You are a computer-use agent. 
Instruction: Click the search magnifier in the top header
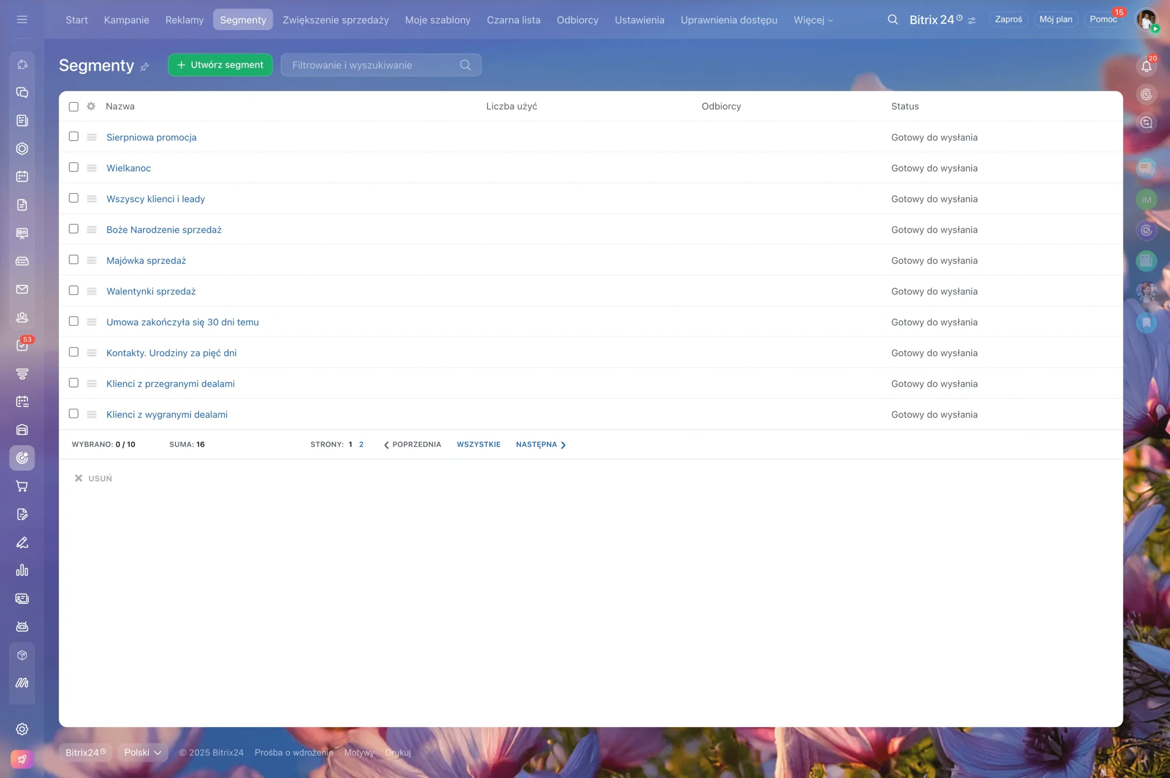coord(892,19)
